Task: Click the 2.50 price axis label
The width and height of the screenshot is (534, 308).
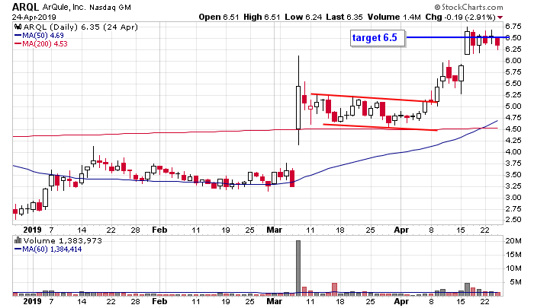Action: click(513, 220)
